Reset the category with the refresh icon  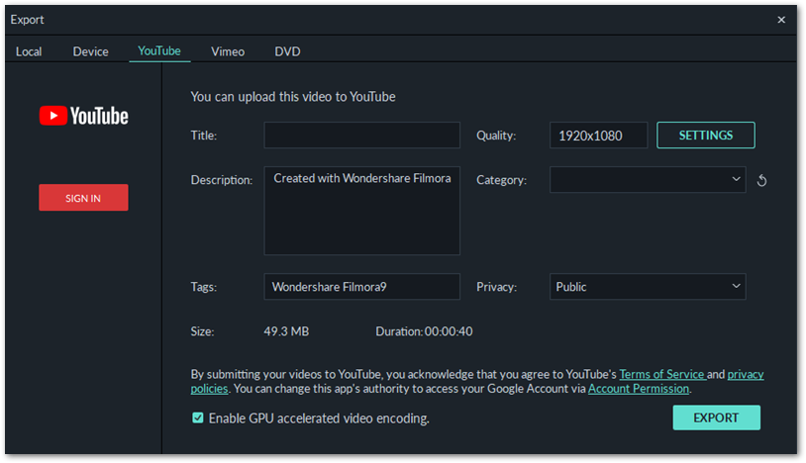(761, 180)
